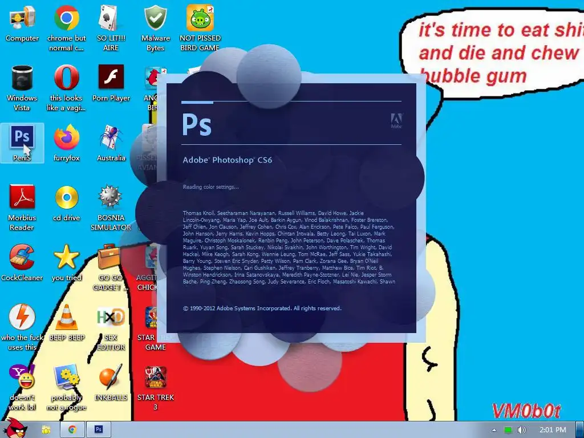Select the 'you tried' star icon
Viewport: 584px width, 438px height.
[x=66, y=263]
